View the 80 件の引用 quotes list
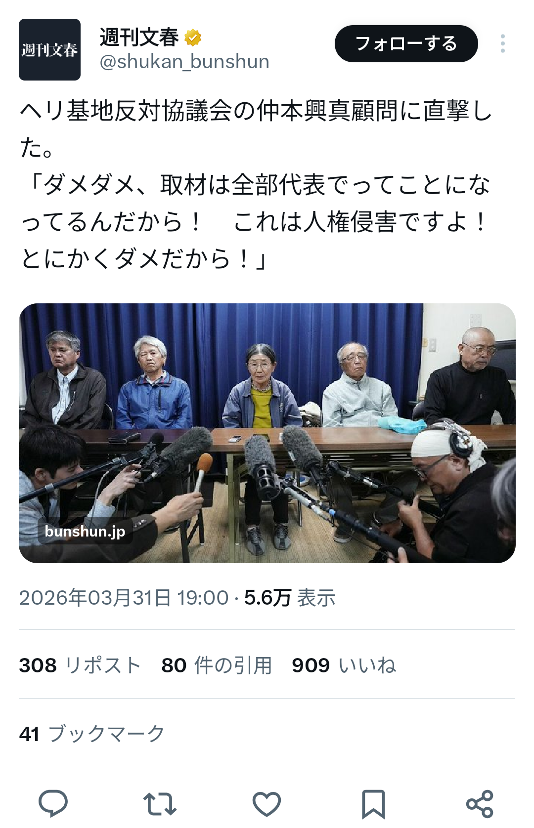The width and height of the screenshot is (534, 828). (217, 665)
